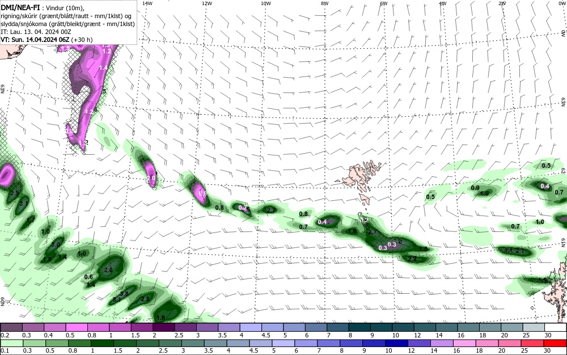
Task: Click the '0.1' label in lower legend
Action: [x=6, y=350]
